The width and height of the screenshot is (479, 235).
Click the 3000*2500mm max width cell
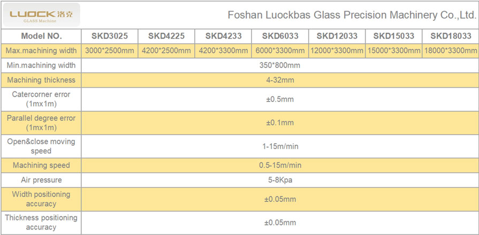[110, 51]
